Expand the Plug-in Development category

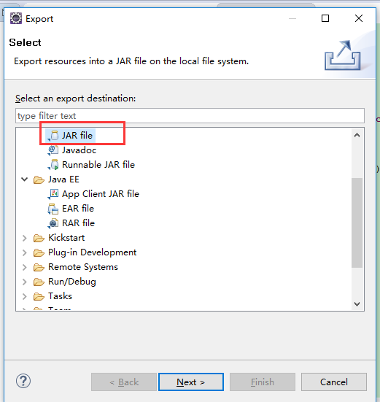(x=25, y=252)
